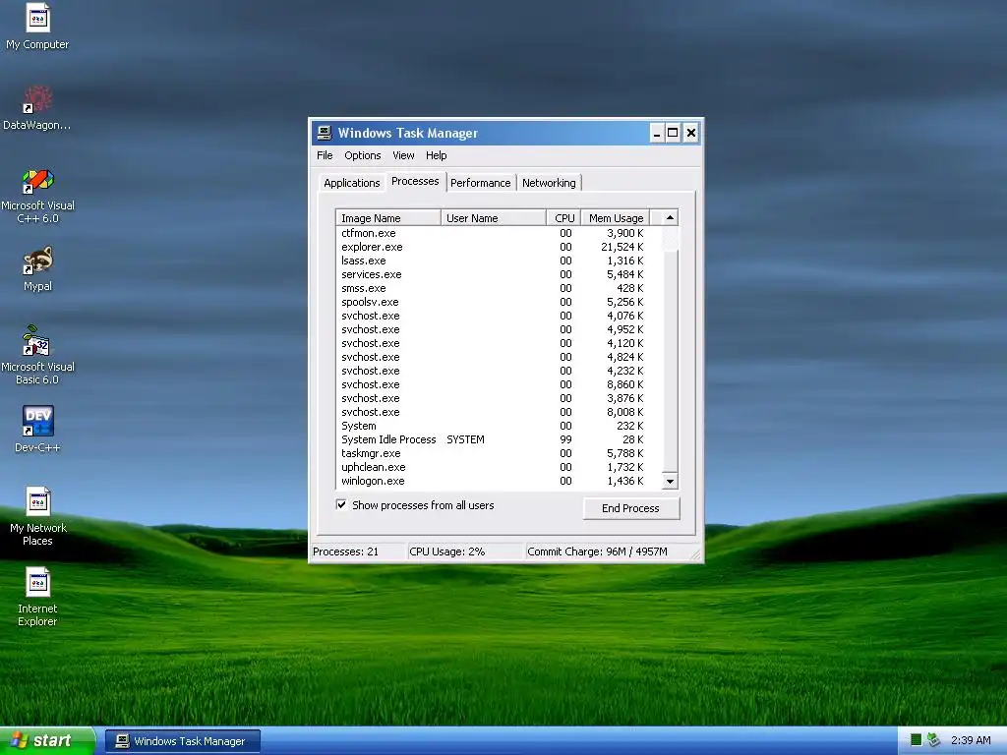Click Processes: 21 in status bar
Viewport: 1007px width, 755px height.
[x=345, y=552]
